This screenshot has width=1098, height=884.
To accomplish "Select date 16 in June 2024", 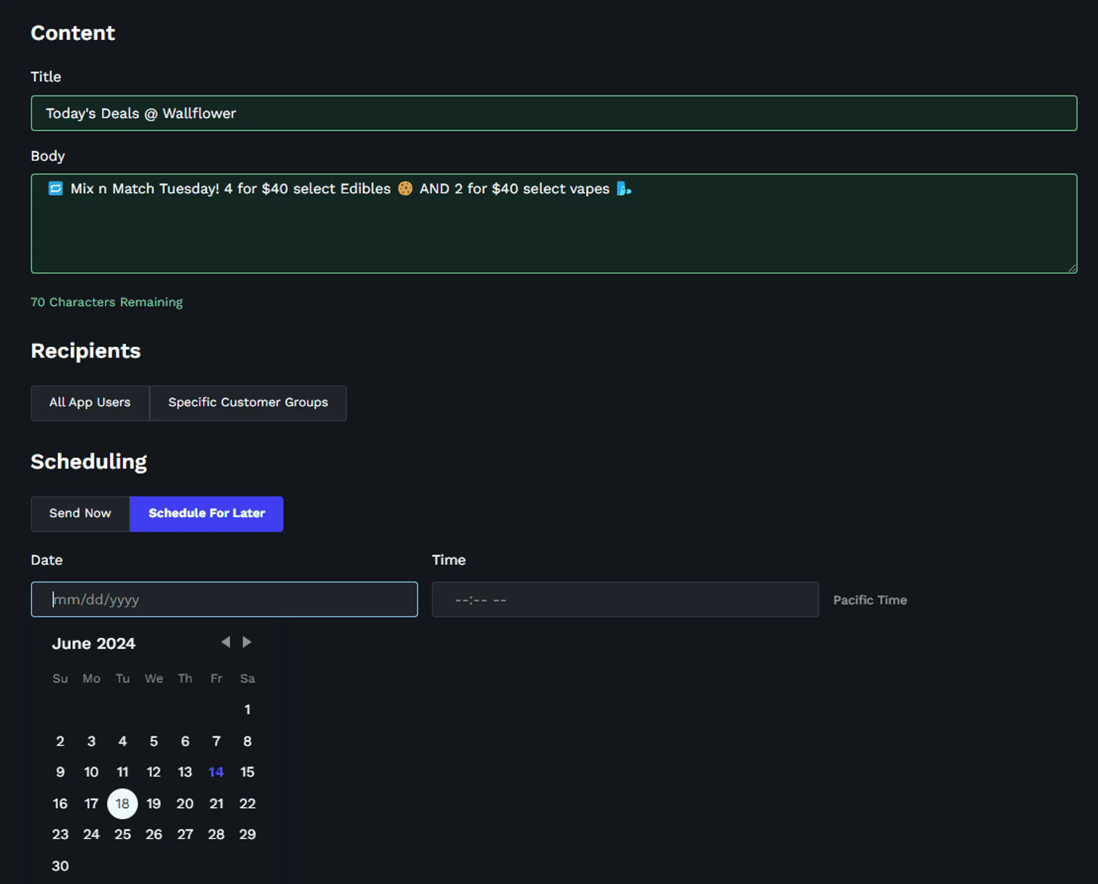I will pos(60,804).
